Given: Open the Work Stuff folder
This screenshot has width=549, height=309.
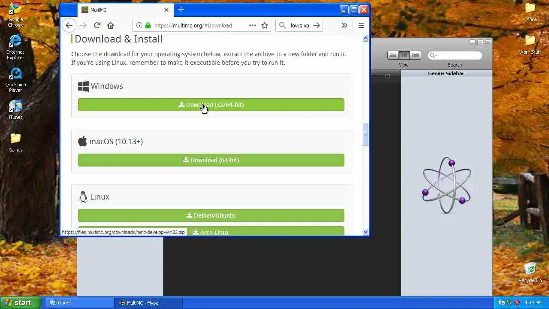Looking at the screenshot, I should tap(530, 45).
